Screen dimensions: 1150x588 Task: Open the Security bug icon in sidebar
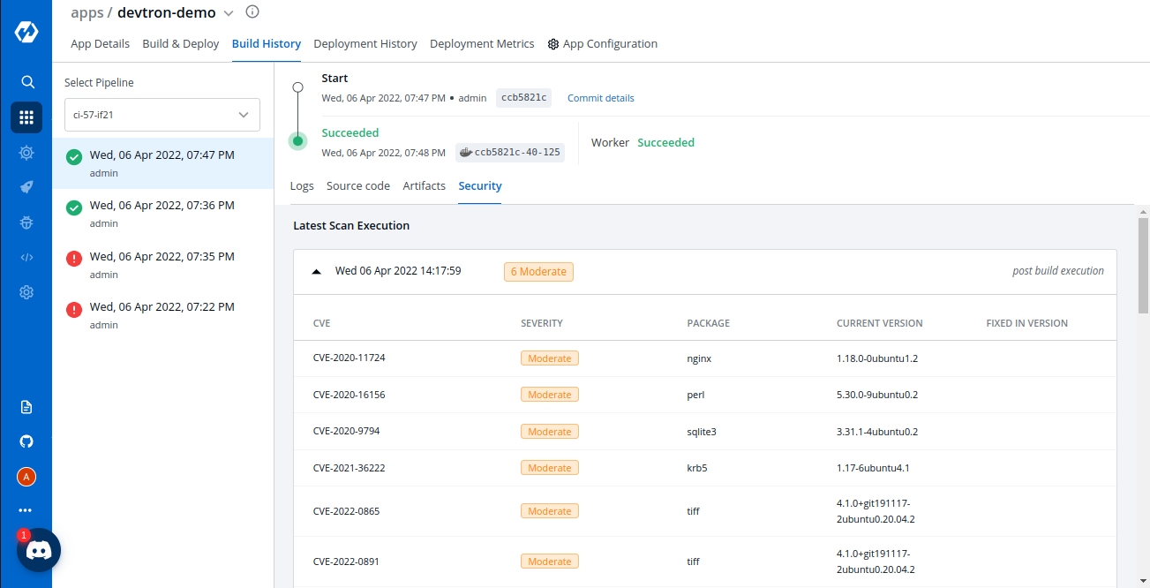pyautogui.click(x=26, y=222)
